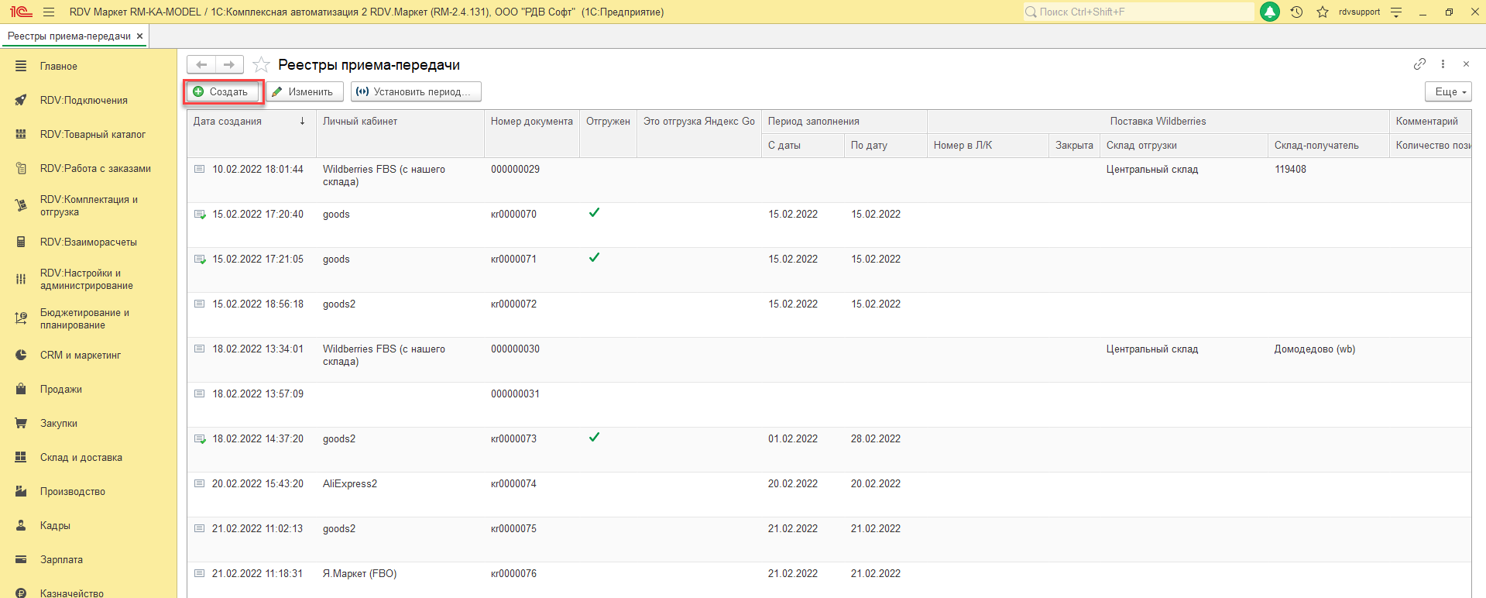Navigate back with the left arrow
The height and width of the screenshot is (598, 1486).
click(201, 65)
